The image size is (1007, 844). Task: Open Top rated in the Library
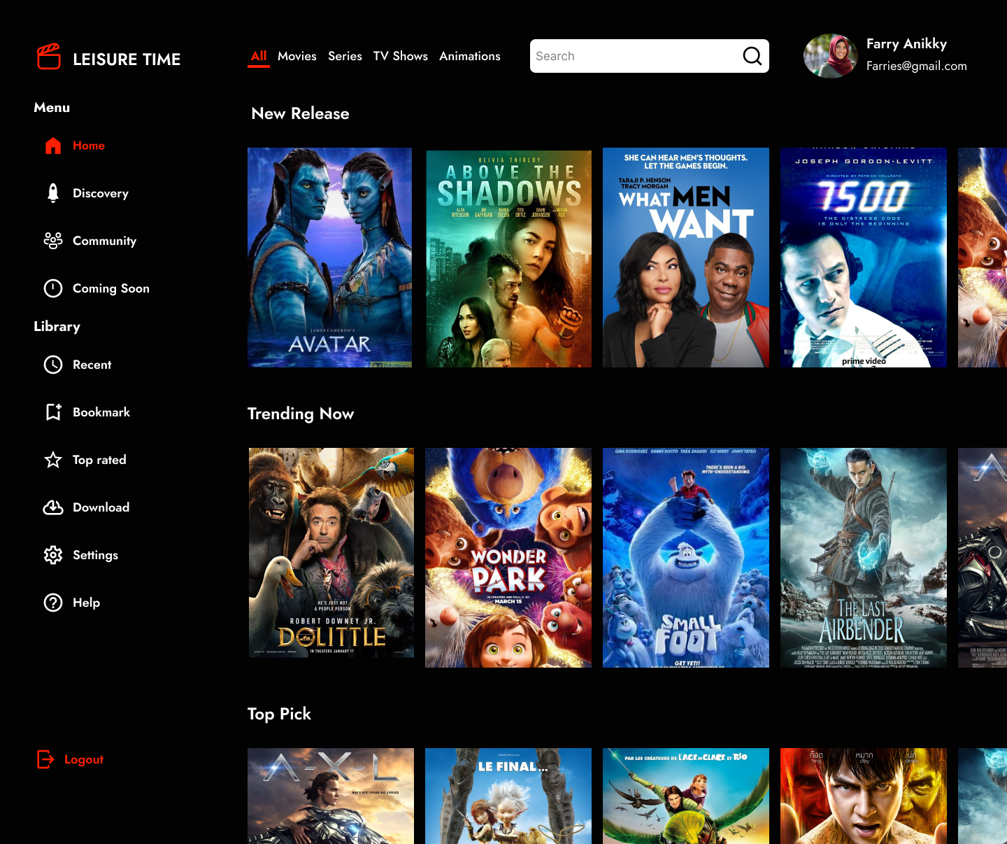[99, 460]
